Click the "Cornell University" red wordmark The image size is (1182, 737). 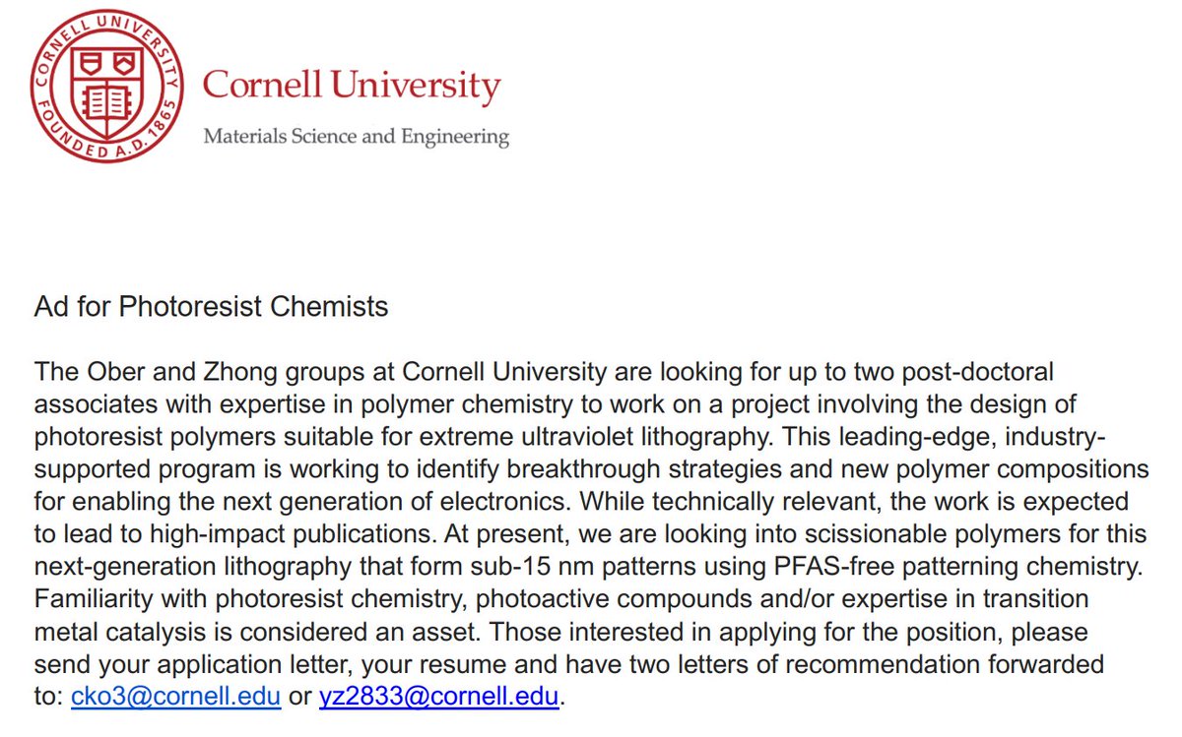pos(351,86)
